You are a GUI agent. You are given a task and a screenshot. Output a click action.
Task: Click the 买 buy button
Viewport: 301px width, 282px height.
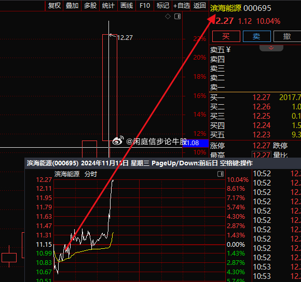point(226,36)
